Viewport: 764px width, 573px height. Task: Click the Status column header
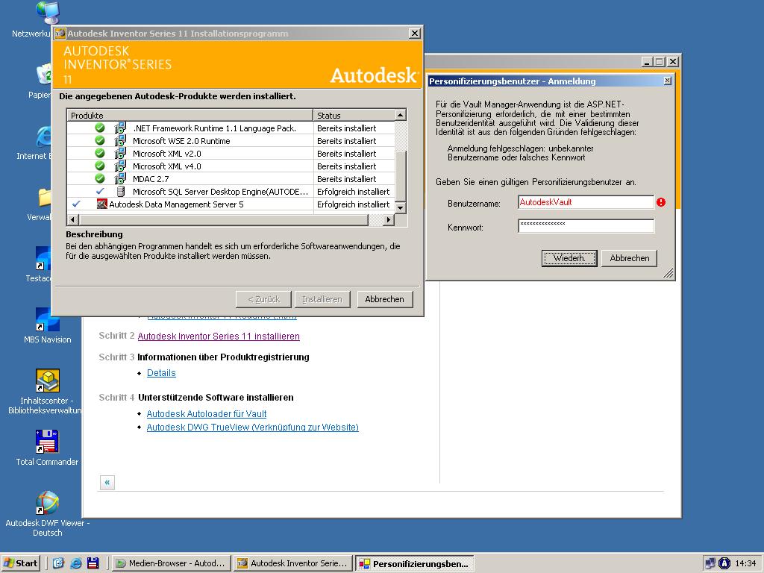click(x=354, y=116)
